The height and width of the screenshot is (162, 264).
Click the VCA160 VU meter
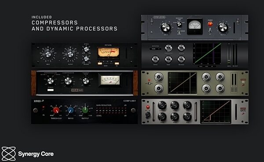tap(110, 80)
